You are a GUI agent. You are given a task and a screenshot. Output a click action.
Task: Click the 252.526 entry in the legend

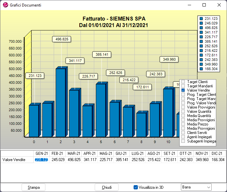208,46
